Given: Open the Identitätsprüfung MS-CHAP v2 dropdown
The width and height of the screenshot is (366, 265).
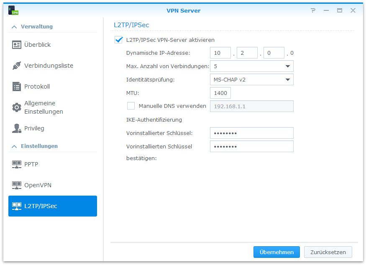Looking at the screenshot, I should pos(251,79).
